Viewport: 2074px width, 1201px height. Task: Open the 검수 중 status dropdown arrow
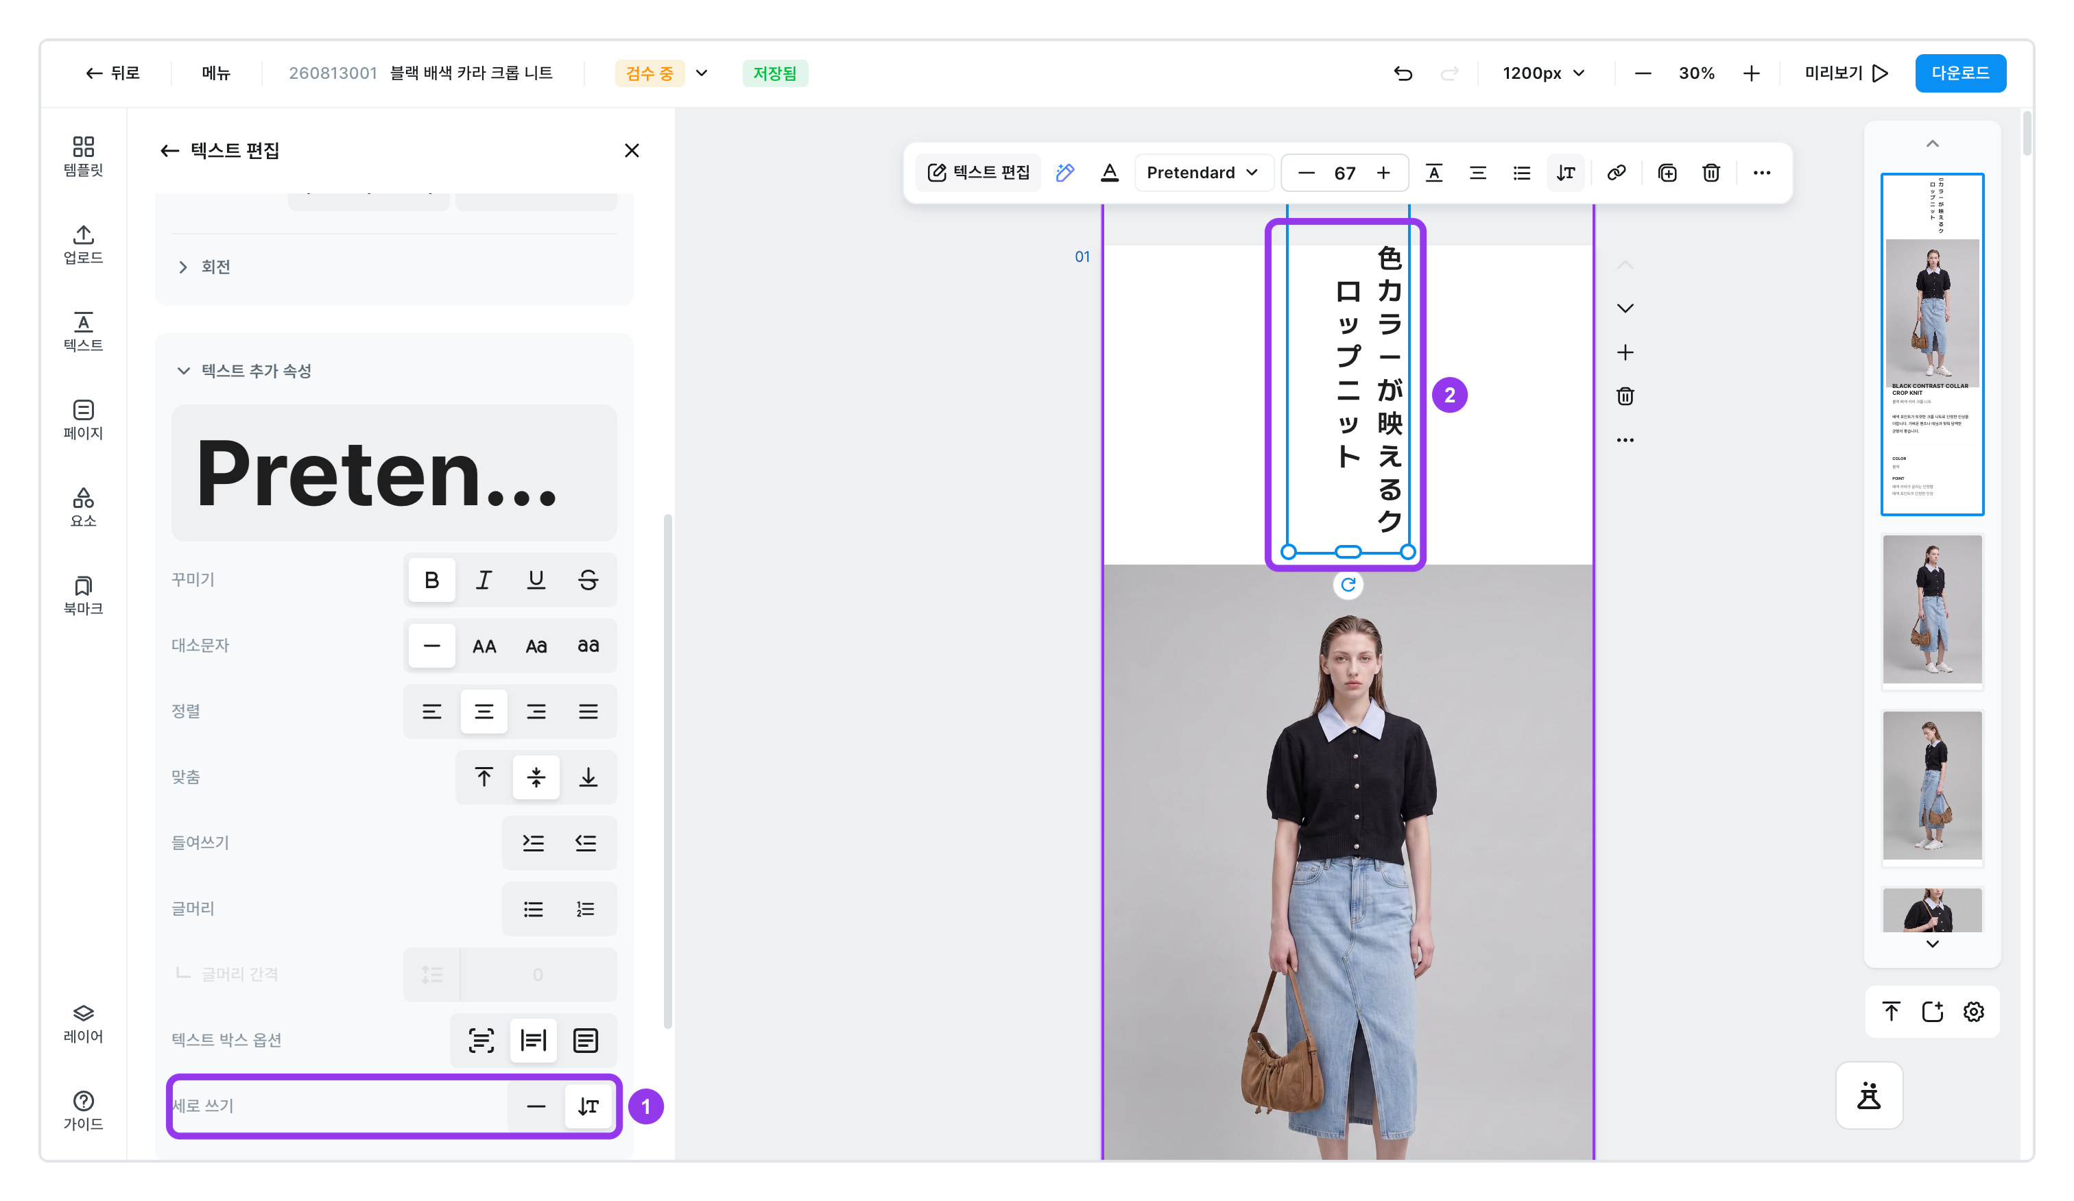point(701,73)
